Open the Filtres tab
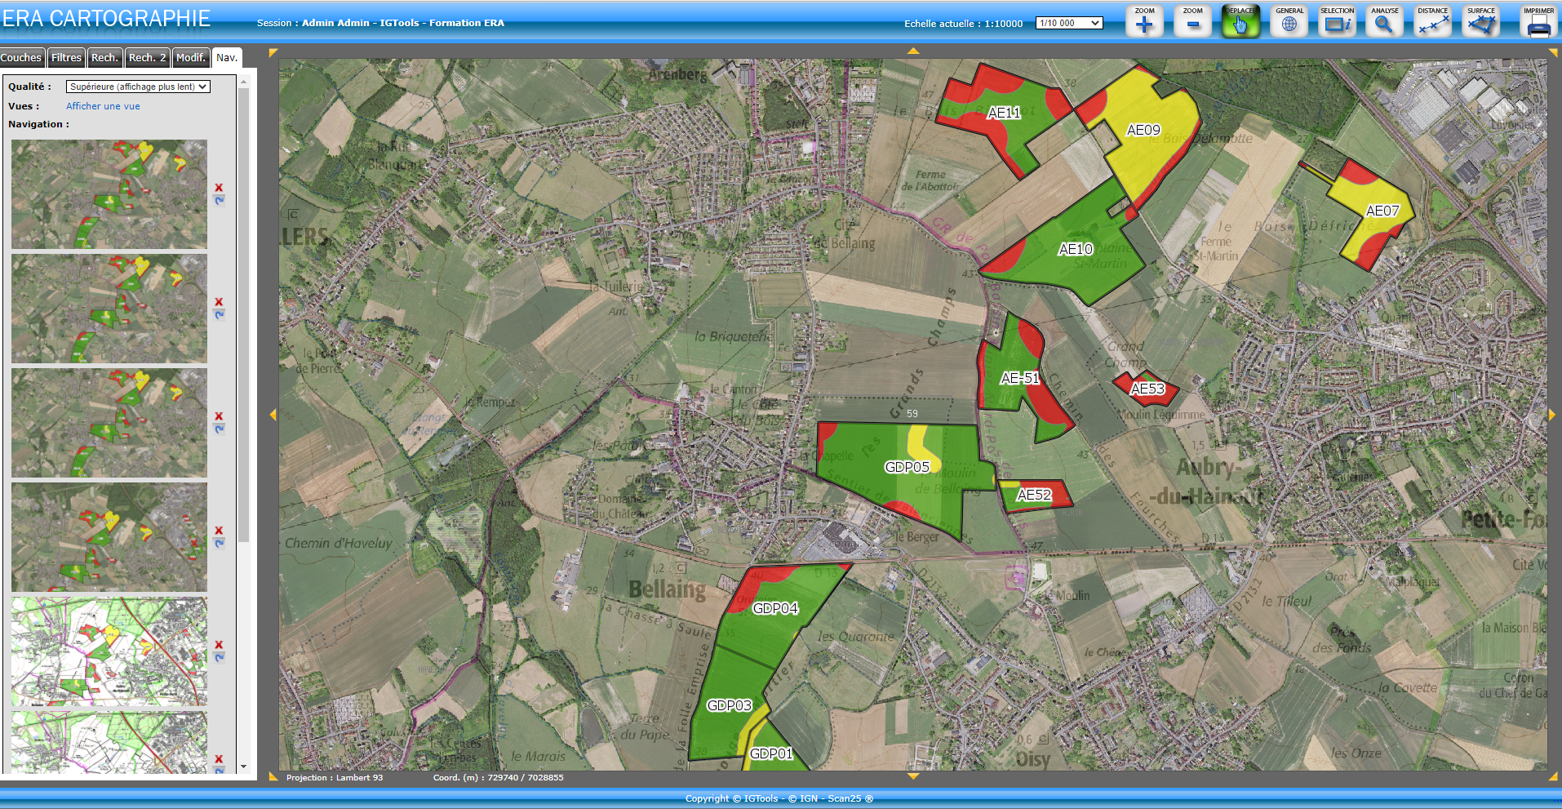The width and height of the screenshot is (1562, 809). [66, 58]
